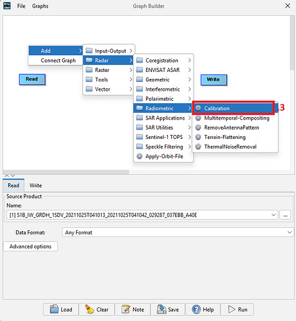The height and width of the screenshot is (321, 296).
Task: Click the vertical scrollbar of graph canvas
Action: 292,43
